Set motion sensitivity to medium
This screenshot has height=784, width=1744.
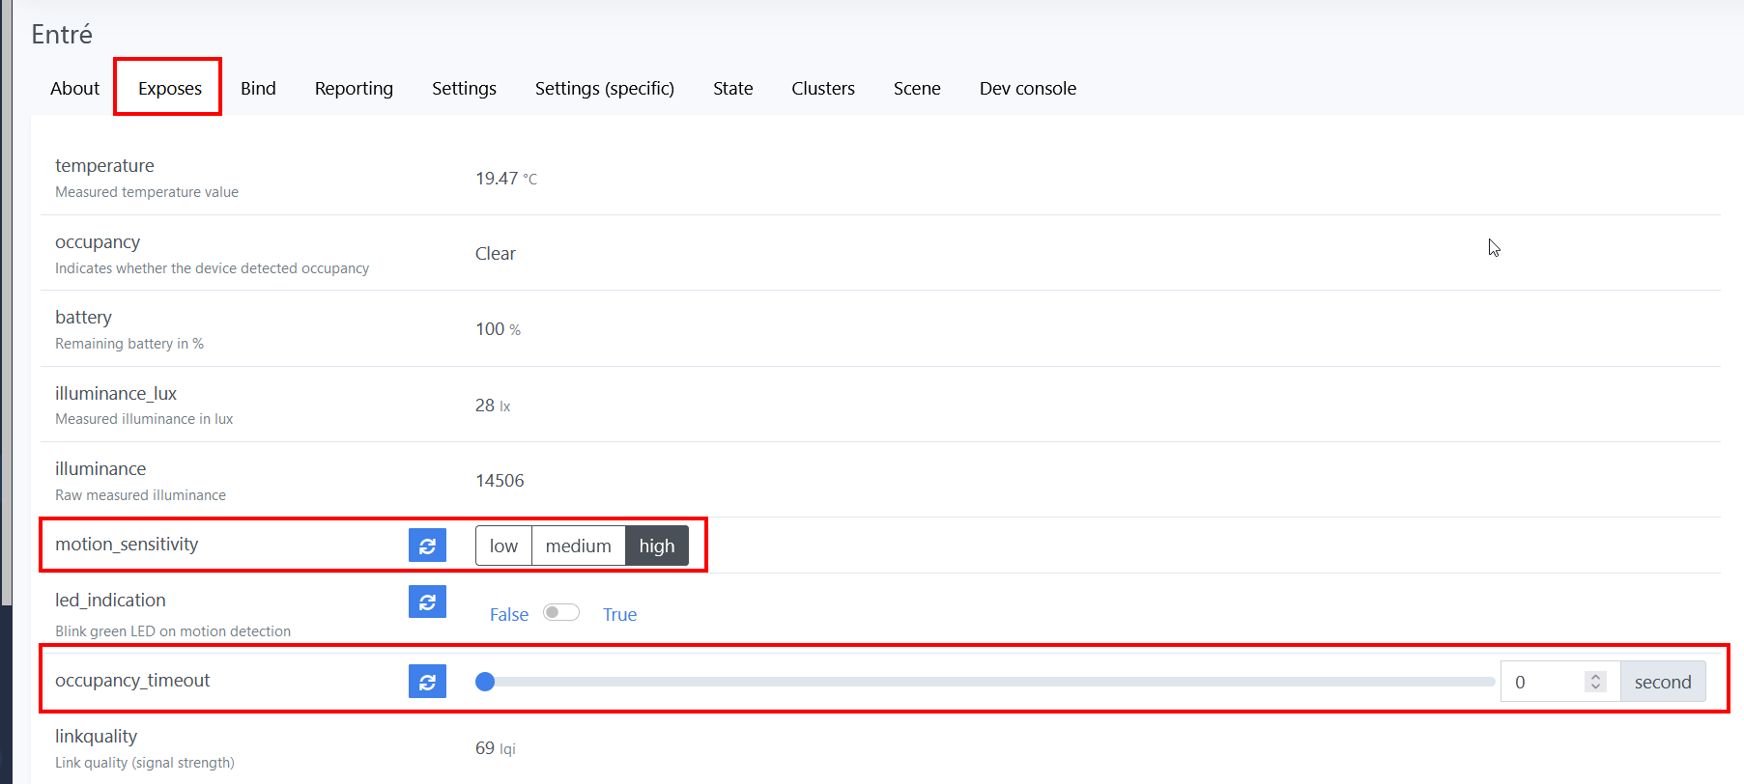(x=578, y=546)
